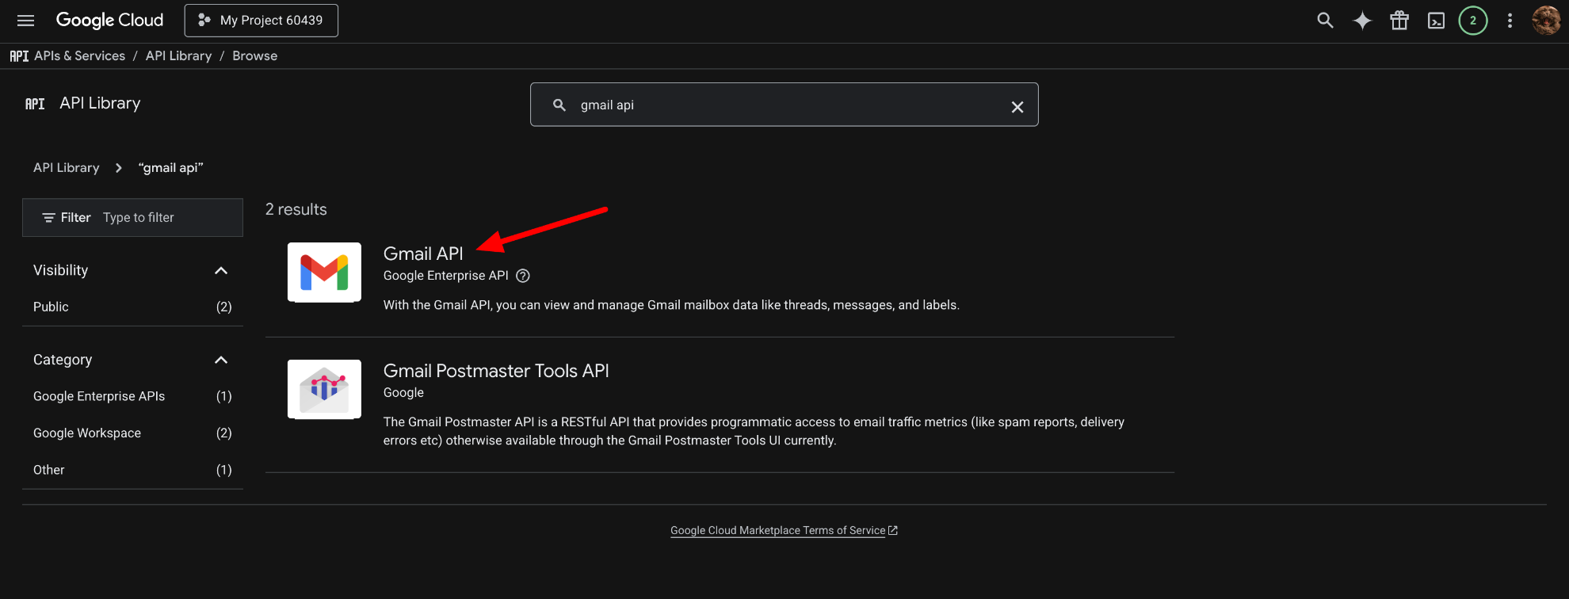Click the API icon beside API Library heading
The width and height of the screenshot is (1569, 599).
[x=35, y=104]
